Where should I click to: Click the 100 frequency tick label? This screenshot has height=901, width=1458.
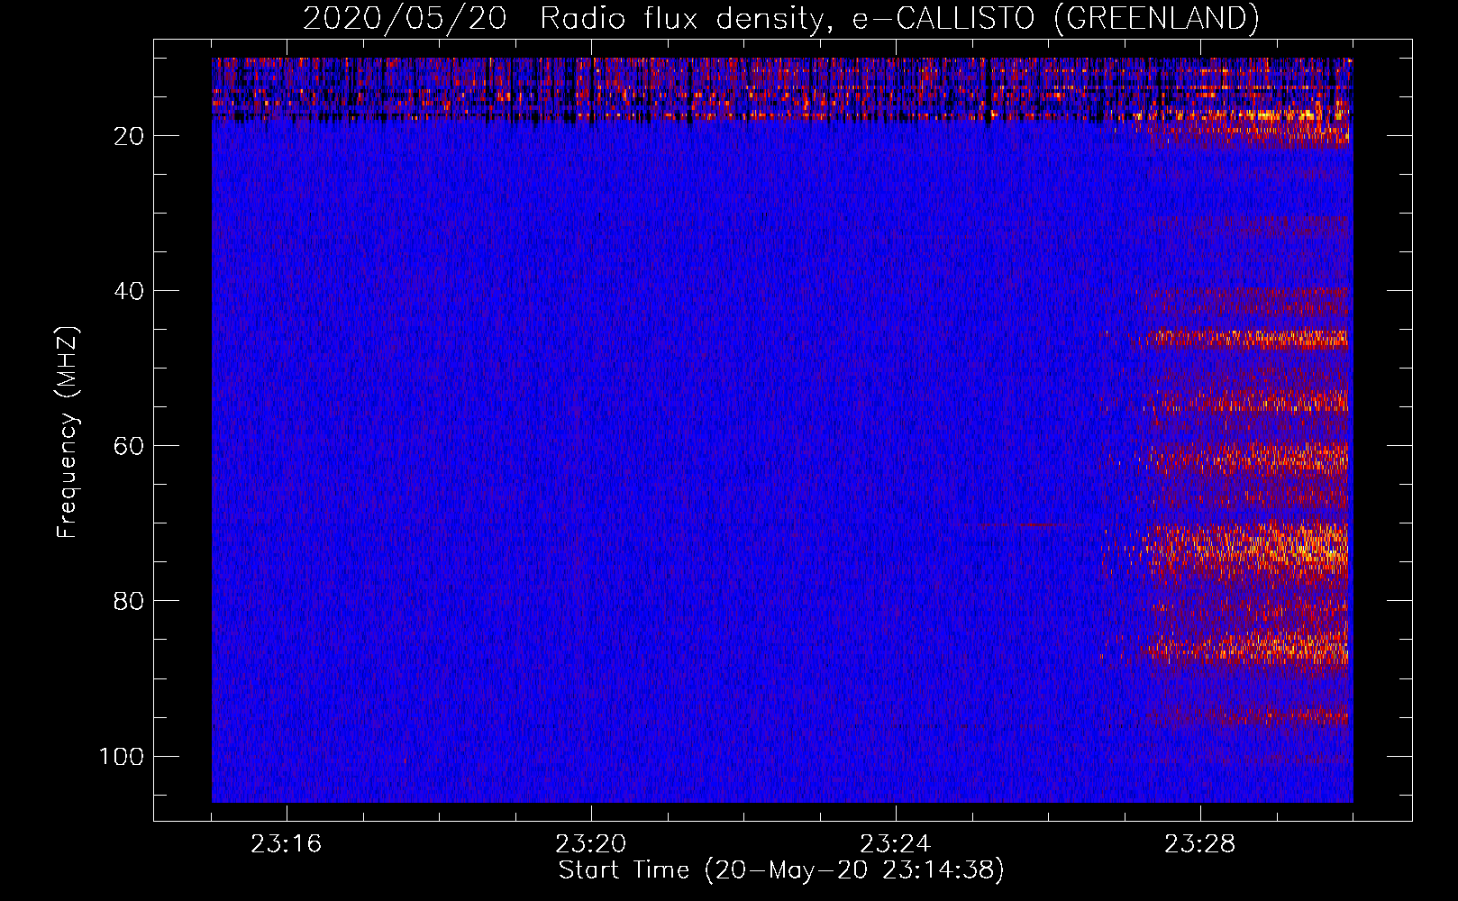pyautogui.click(x=122, y=756)
